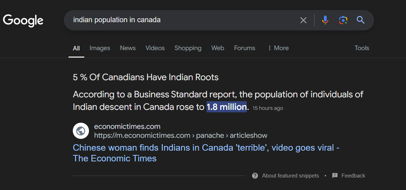
Task: Click the 'According to a Business Standard report' snippet
Action: 218,101
